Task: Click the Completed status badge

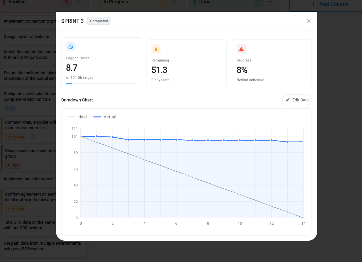Action: click(99, 21)
